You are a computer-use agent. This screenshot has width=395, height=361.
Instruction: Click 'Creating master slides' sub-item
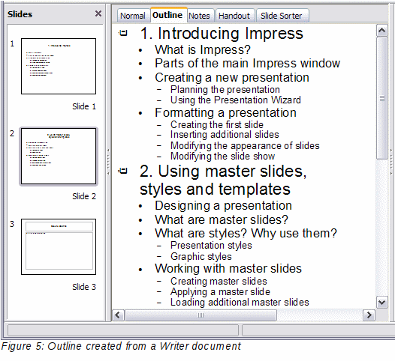click(x=219, y=281)
